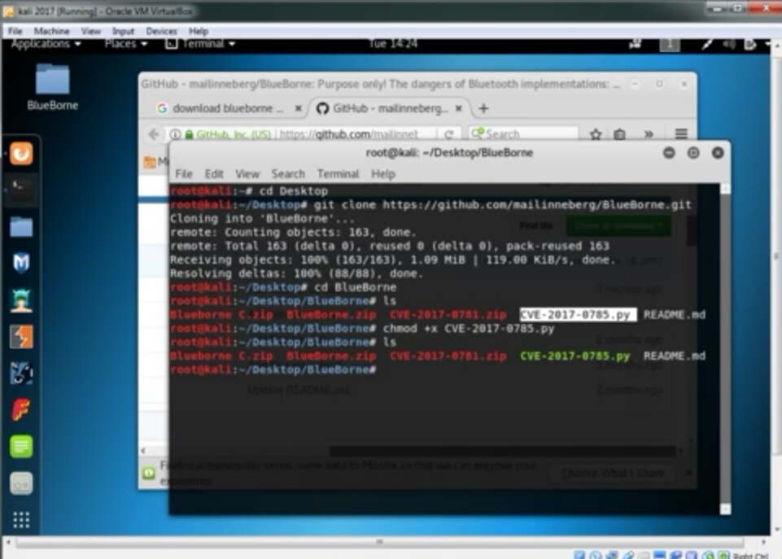
Task: Click the chmod +x command line
Action: click(468, 329)
